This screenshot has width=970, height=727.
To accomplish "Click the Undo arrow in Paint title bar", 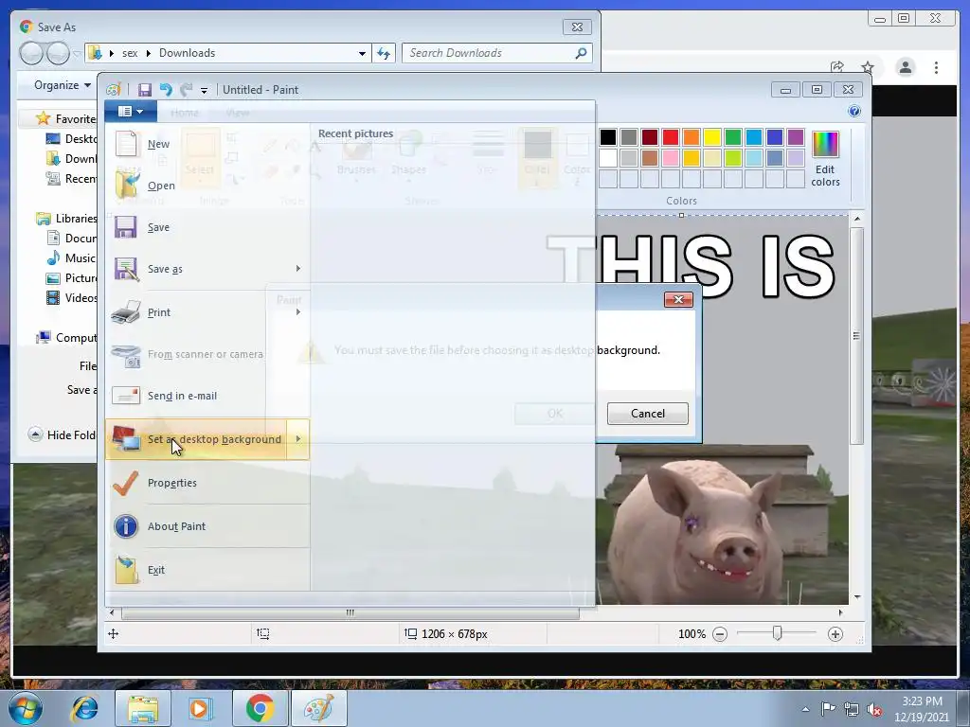I will click(x=165, y=90).
